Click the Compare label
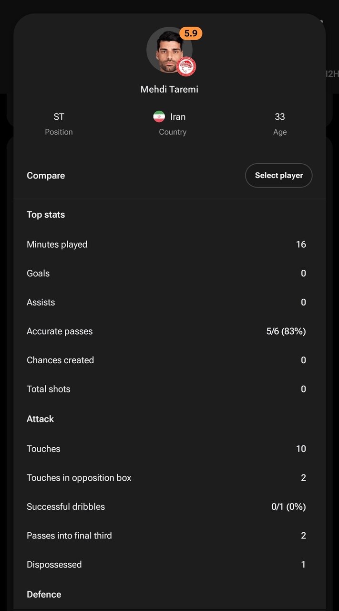This screenshot has width=339, height=611. click(46, 176)
